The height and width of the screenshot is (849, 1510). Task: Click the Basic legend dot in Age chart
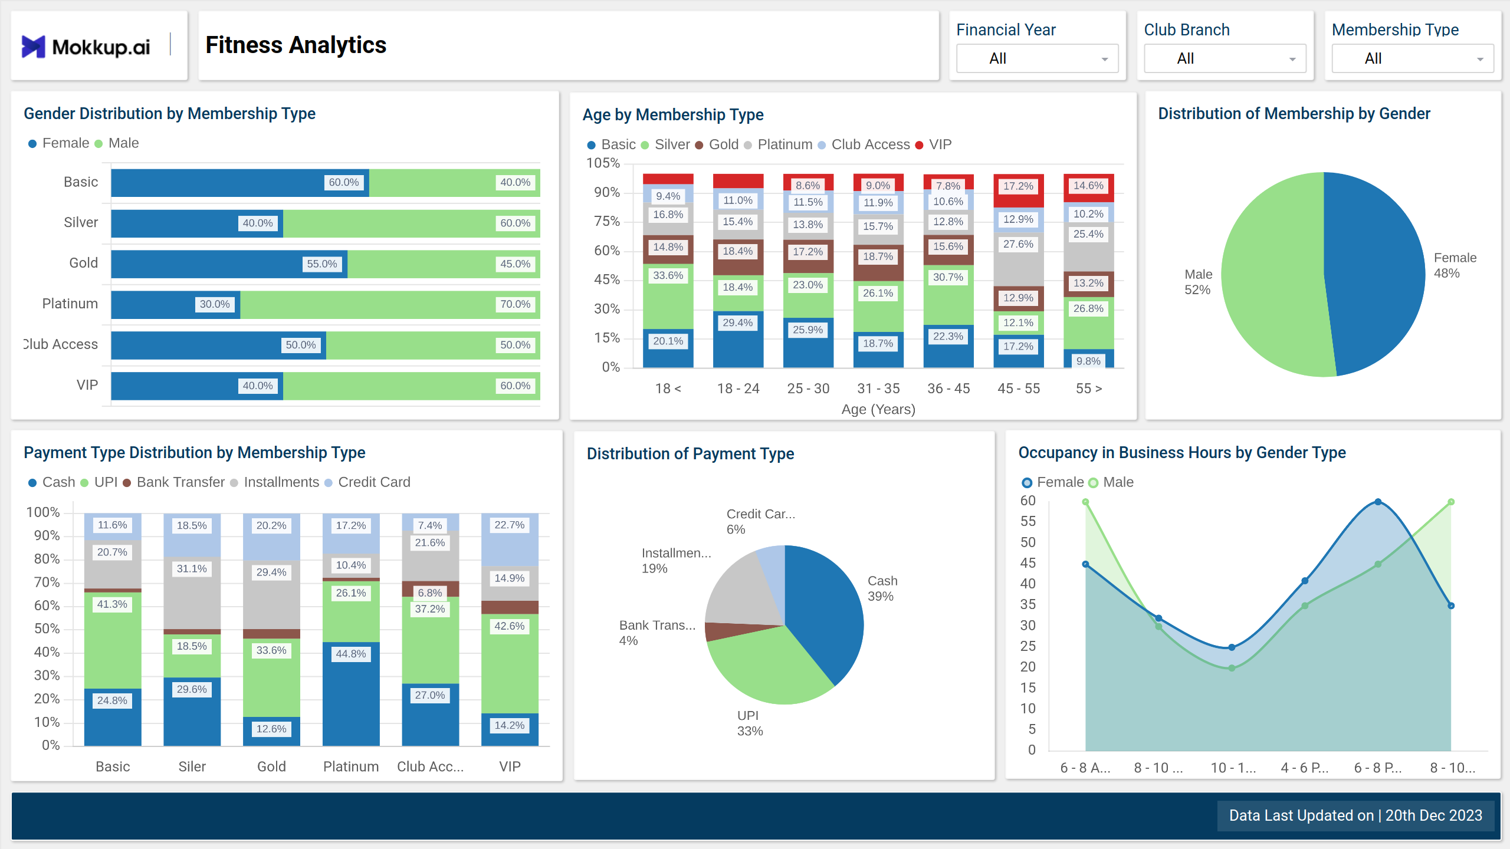591,145
